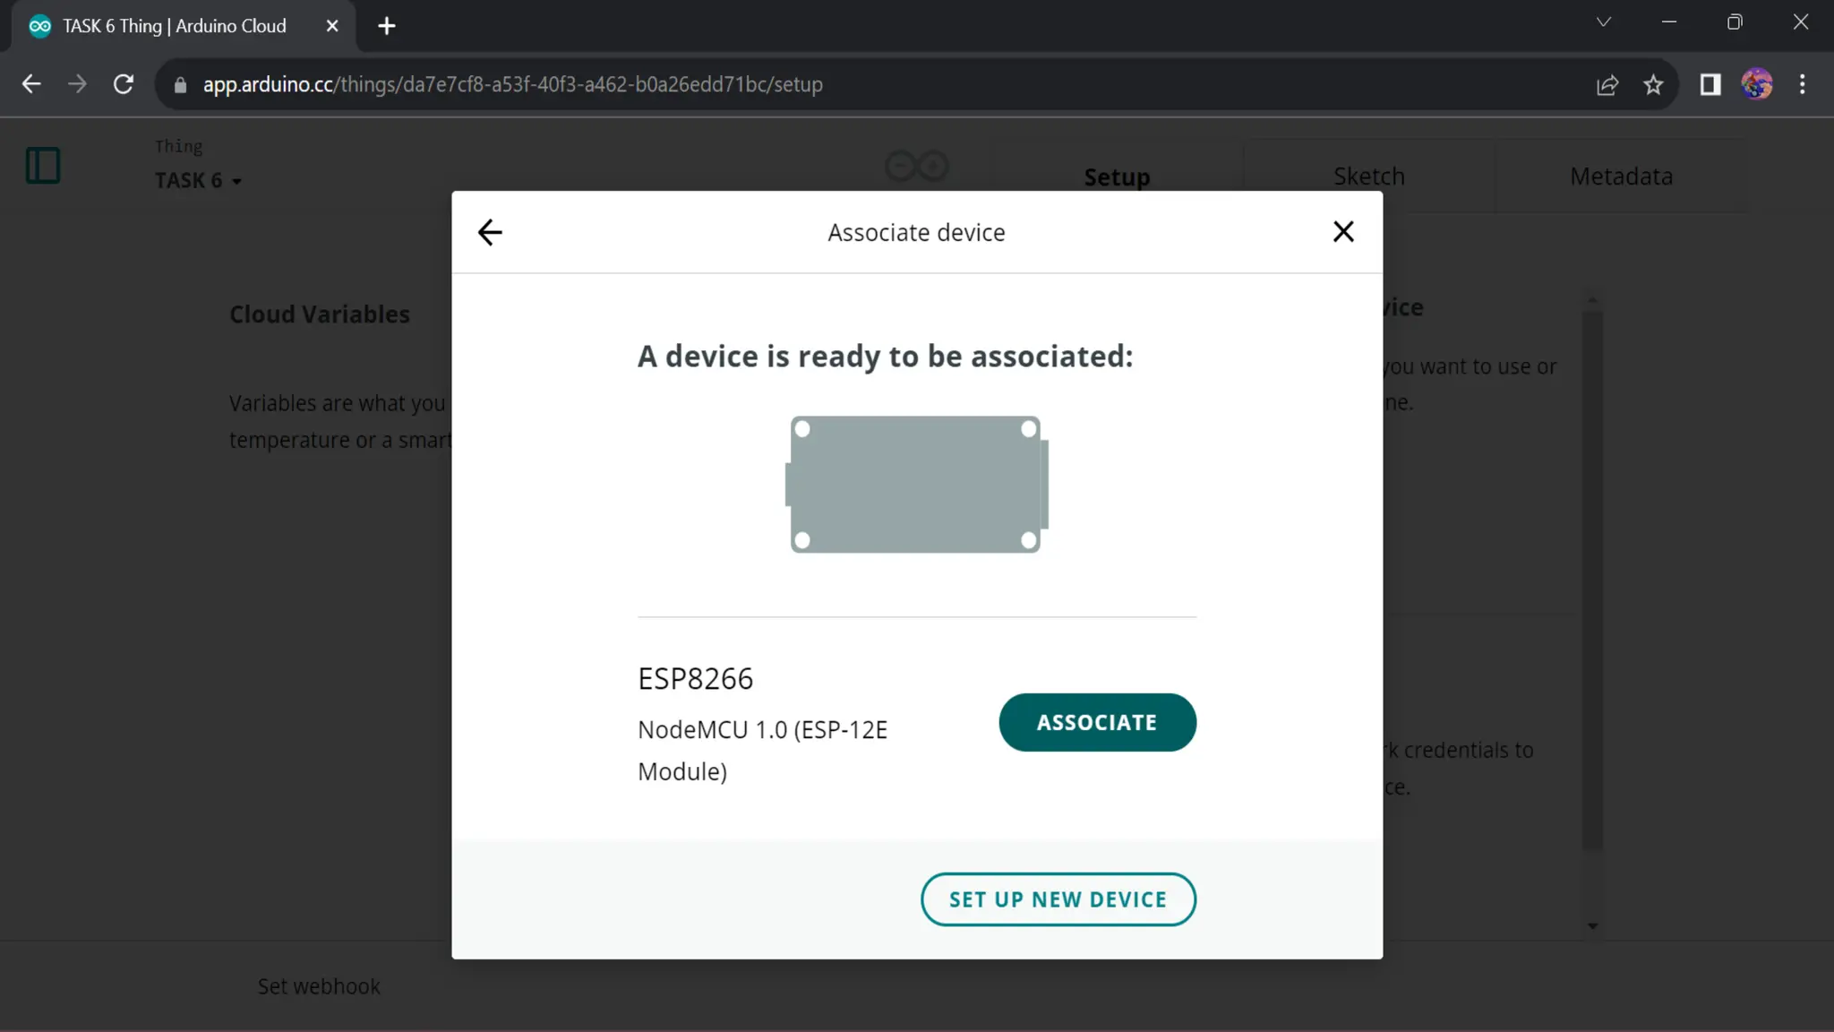Click the device board illustration
The image size is (1834, 1032).
coord(916,485)
